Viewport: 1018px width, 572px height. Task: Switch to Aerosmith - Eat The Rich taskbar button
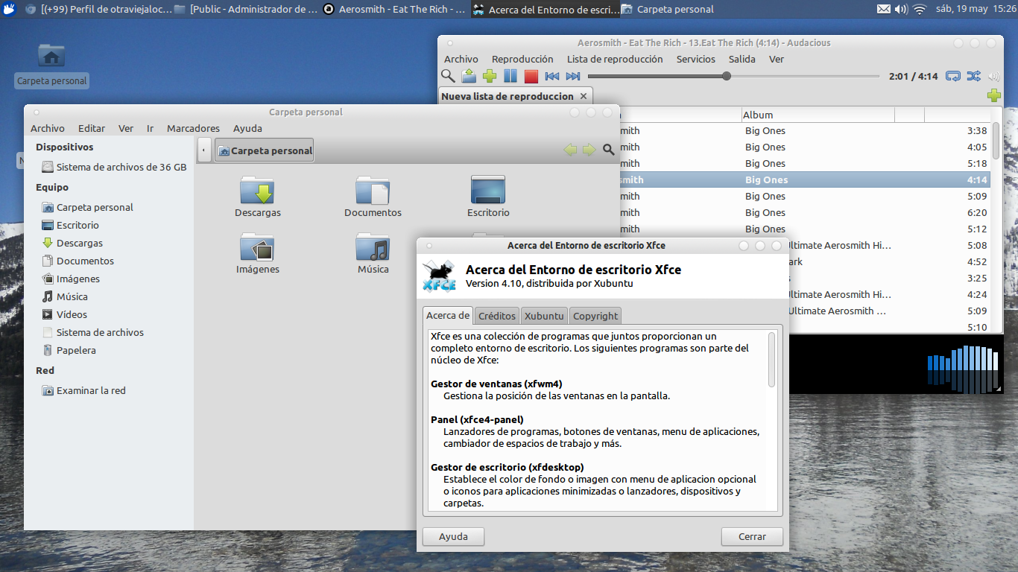(x=396, y=9)
